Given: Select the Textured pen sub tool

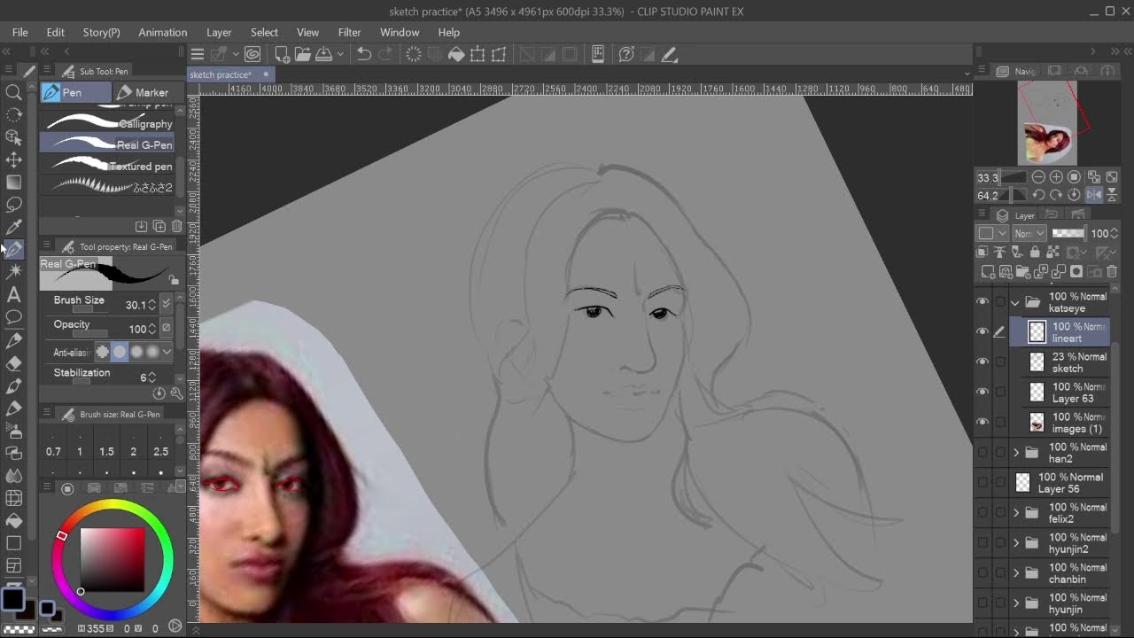Looking at the screenshot, I should tap(107, 166).
